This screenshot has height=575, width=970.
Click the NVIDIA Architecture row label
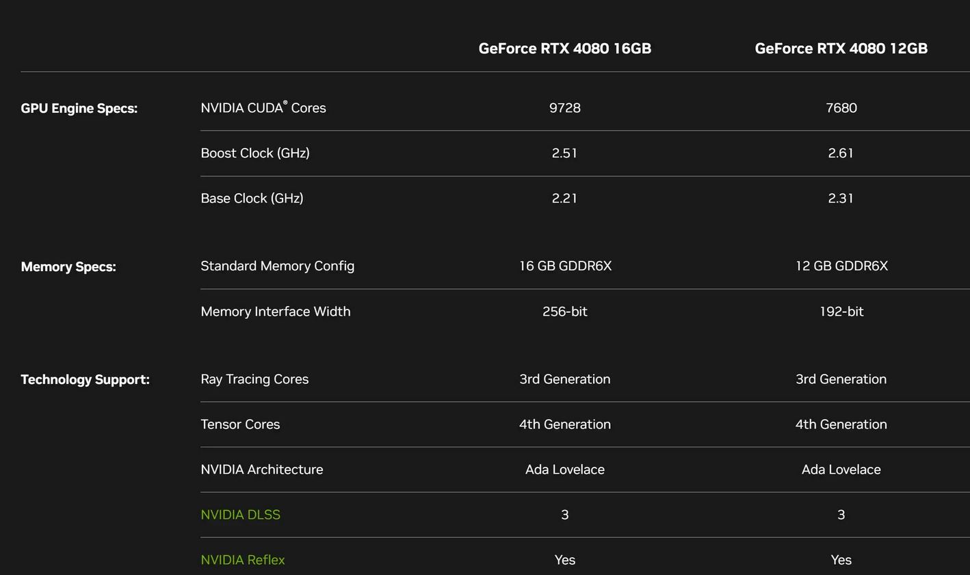click(261, 470)
